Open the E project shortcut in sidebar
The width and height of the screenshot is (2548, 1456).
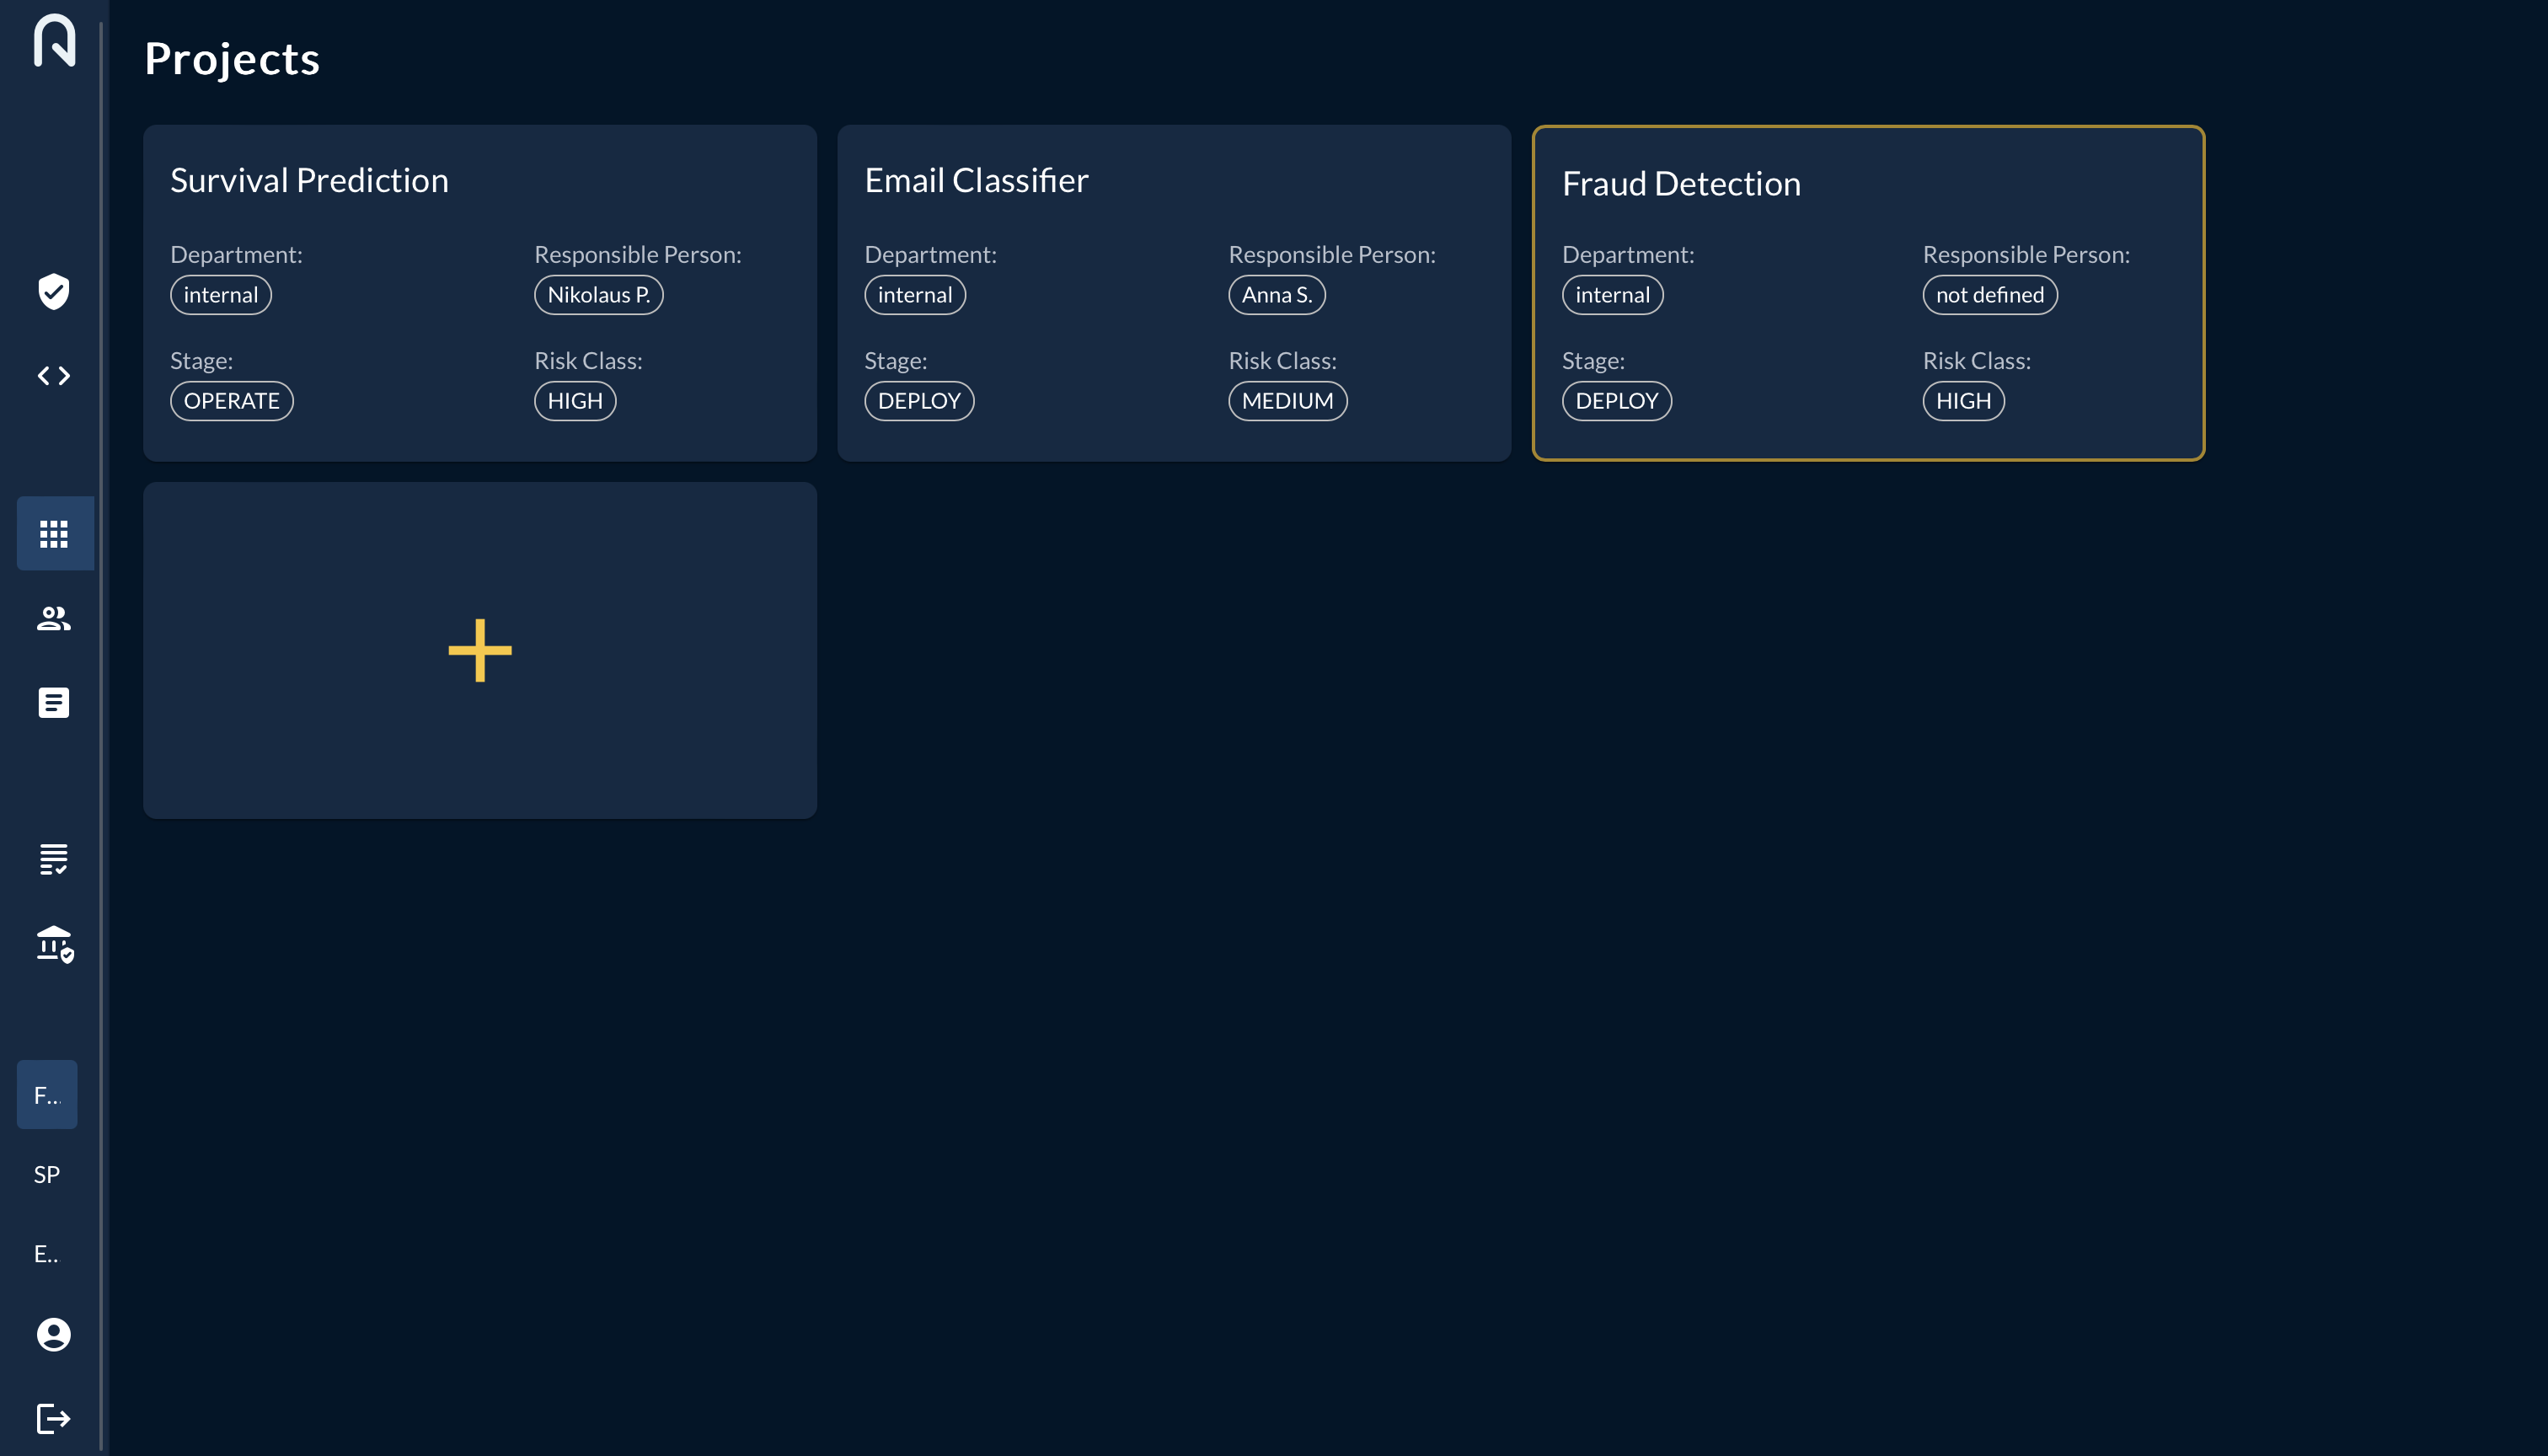pyautogui.click(x=46, y=1254)
